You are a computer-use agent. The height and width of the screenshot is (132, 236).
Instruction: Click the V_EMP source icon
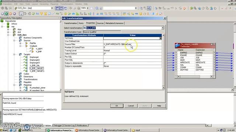coord(32,51)
